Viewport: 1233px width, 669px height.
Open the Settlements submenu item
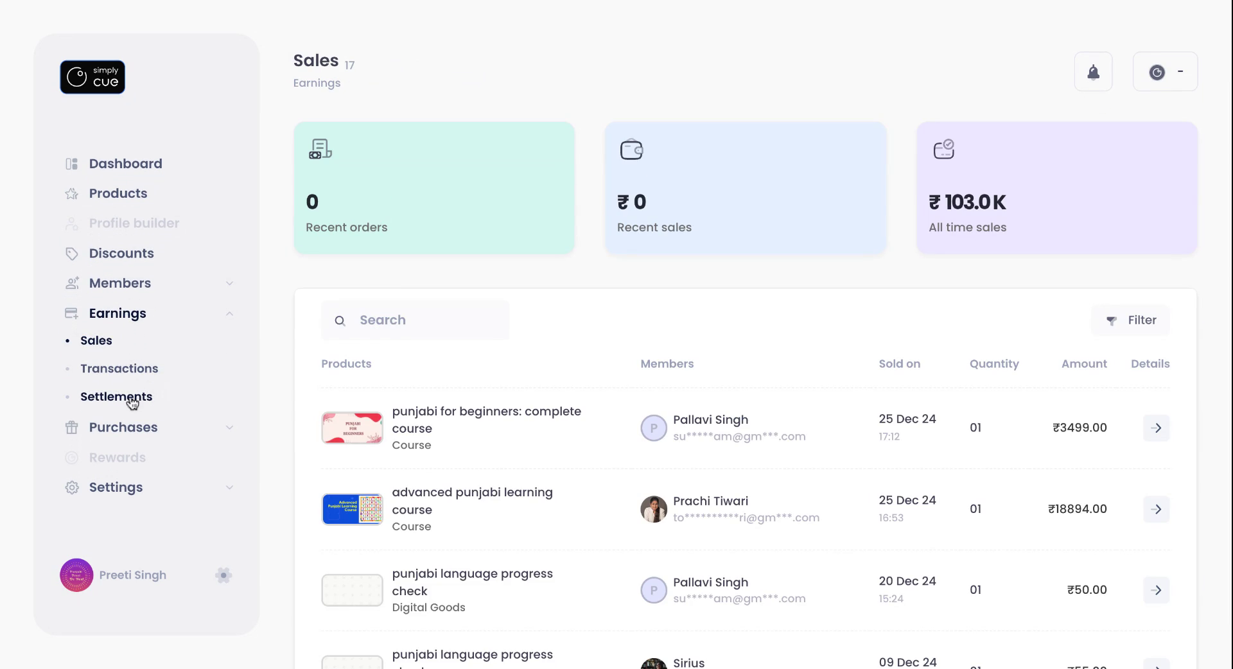116,397
